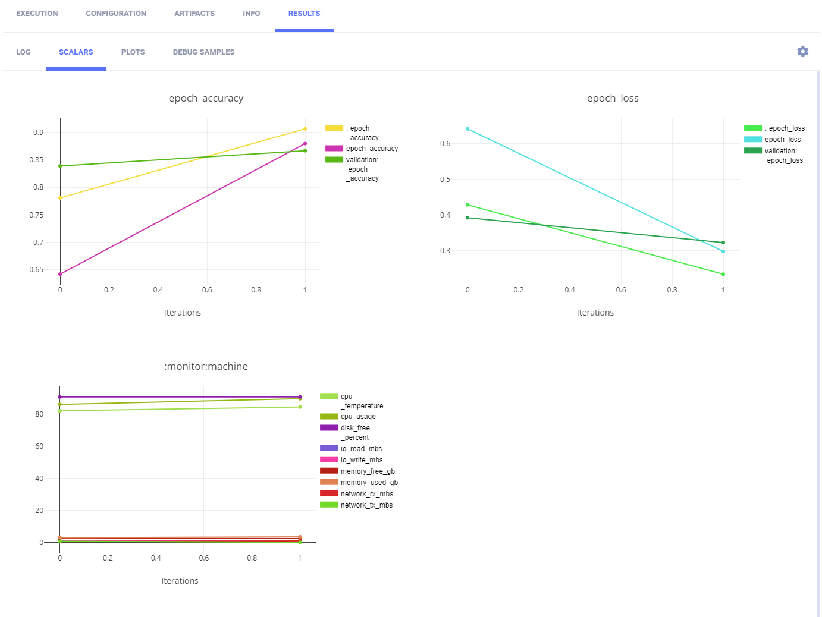The image size is (822, 617).
Task: Select the Scalars sub-tab
Action: (x=76, y=52)
